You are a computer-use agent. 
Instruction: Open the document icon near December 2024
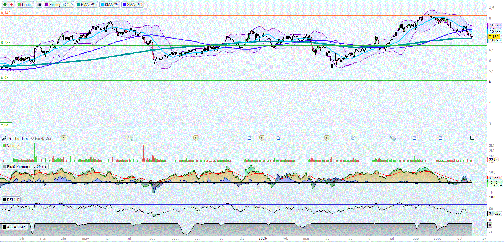point(249,138)
